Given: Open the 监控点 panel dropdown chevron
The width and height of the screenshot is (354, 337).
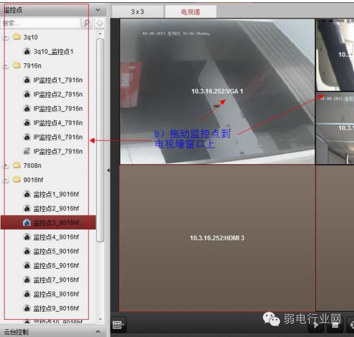Looking at the screenshot, I should coord(98,9).
